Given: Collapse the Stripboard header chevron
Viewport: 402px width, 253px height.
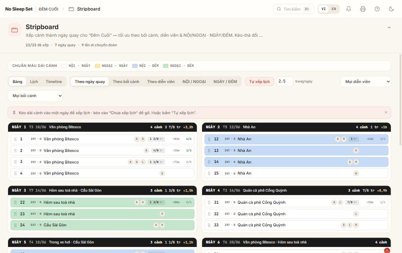Looking at the screenshot, I should 389,28.
